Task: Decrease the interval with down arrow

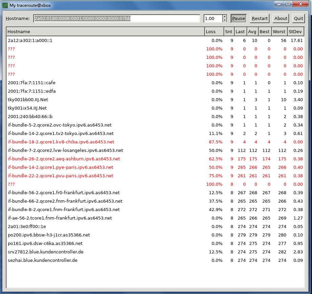Action: coord(225,20)
